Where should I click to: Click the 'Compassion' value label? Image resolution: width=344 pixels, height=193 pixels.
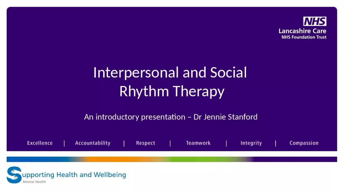coord(304,143)
